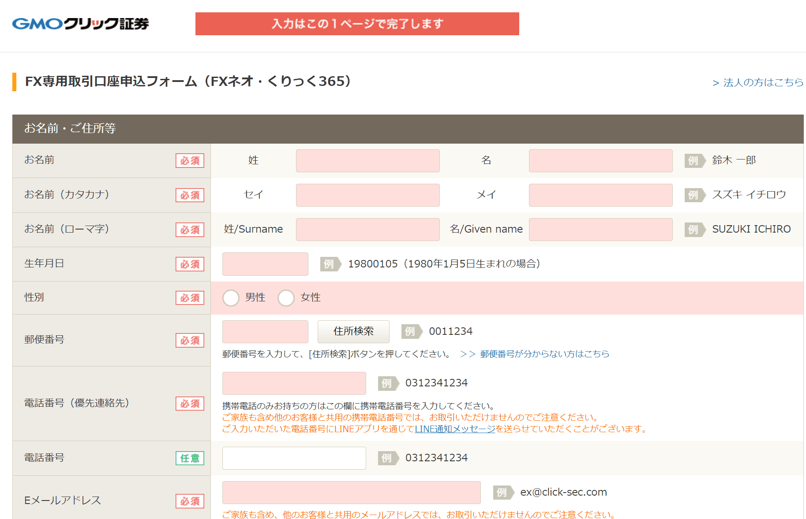This screenshot has width=806, height=519.
Task: Focus the 電話番号（優先連絡先） input field
Action: coord(294,383)
